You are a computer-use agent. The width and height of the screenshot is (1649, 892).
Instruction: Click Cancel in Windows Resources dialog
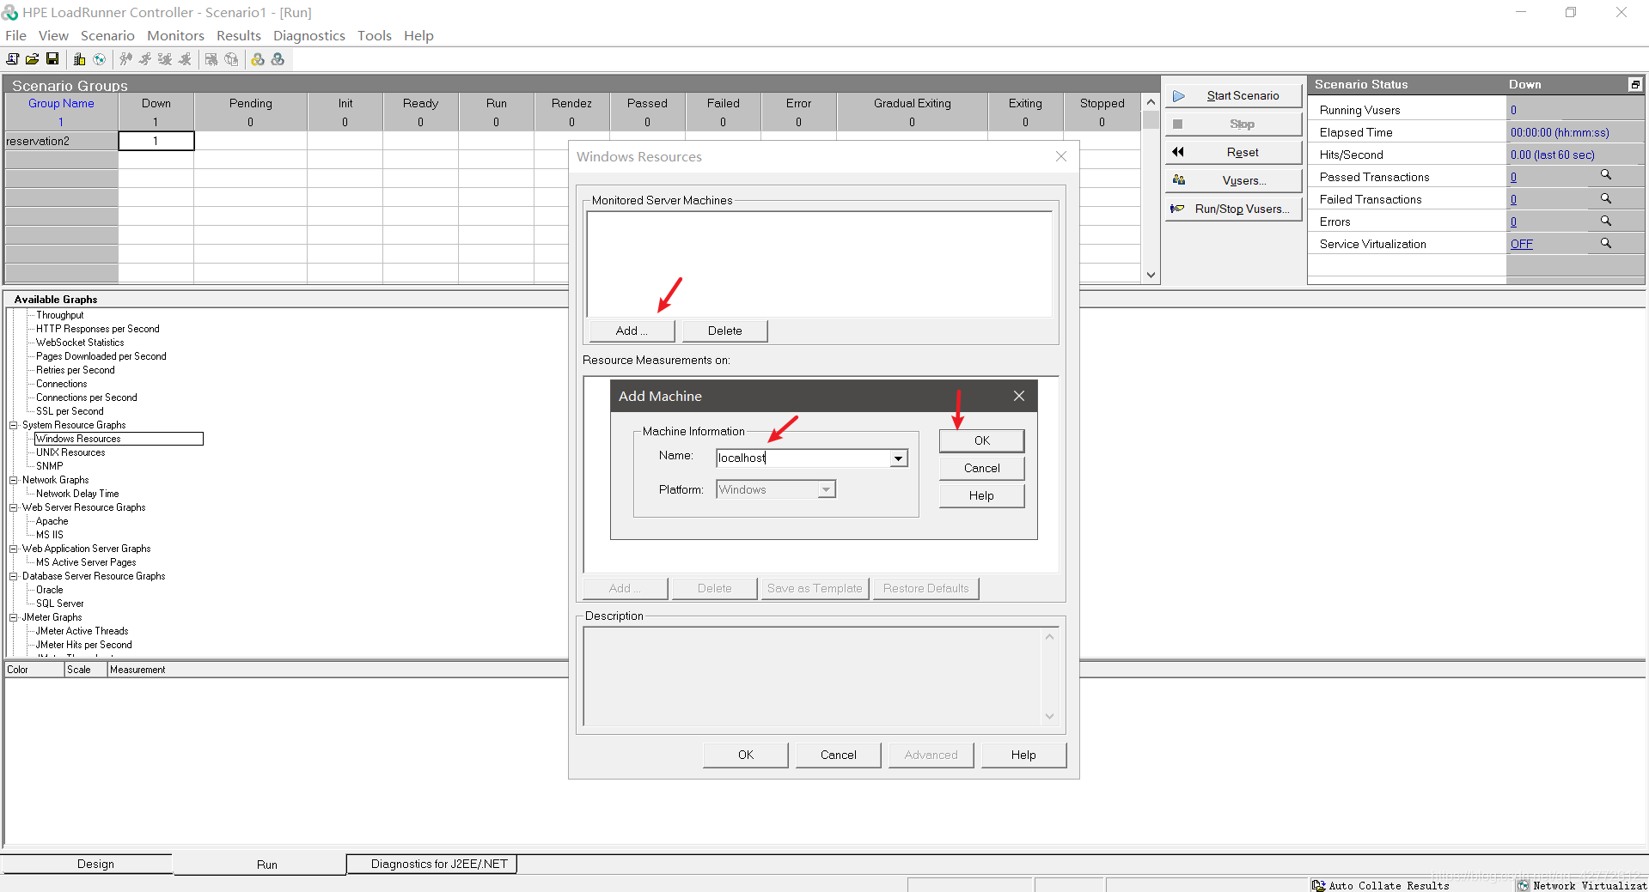pos(838,755)
